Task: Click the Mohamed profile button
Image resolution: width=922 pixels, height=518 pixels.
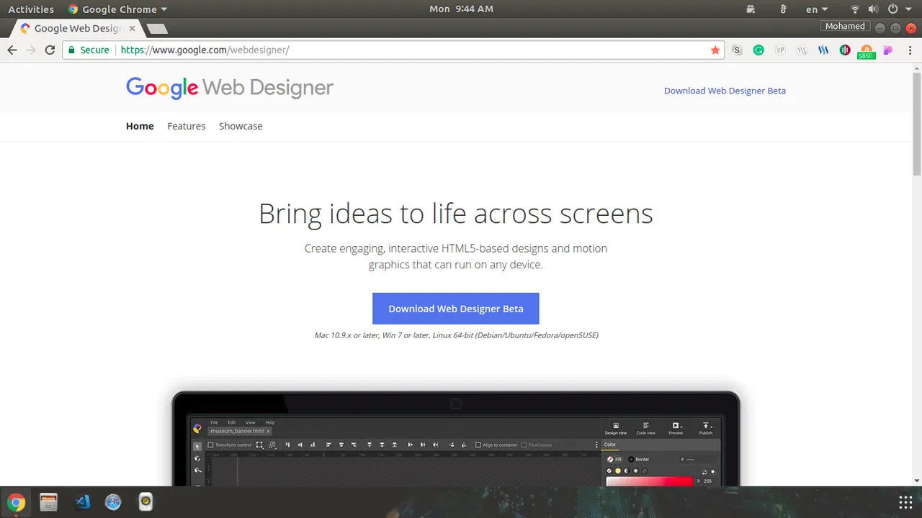Action: [845, 26]
